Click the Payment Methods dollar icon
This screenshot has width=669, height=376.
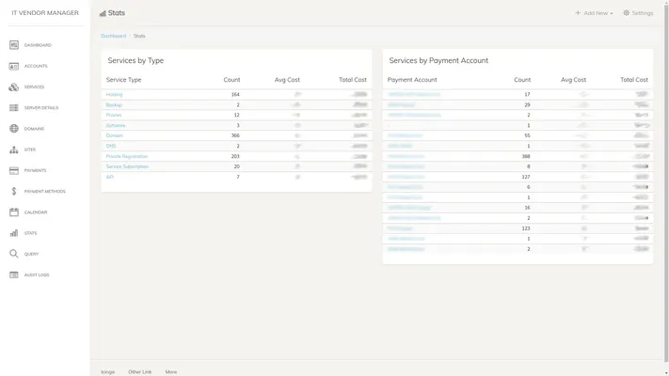[14, 191]
